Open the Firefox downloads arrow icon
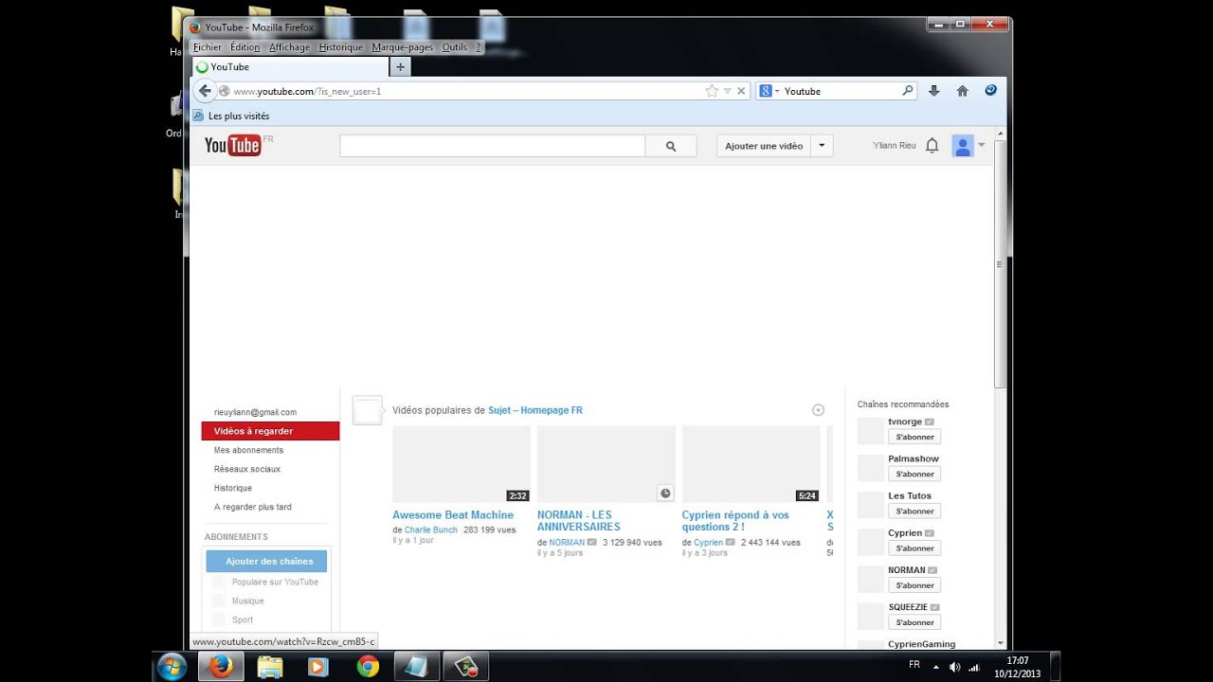1213x682 pixels. pyautogui.click(x=934, y=91)
